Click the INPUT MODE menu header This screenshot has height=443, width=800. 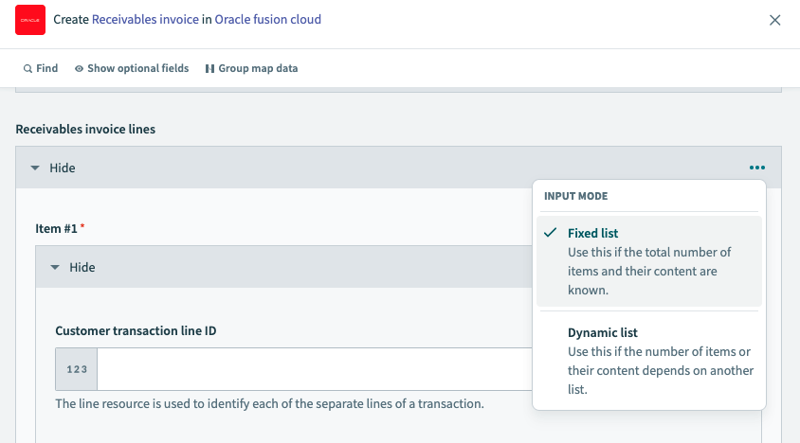click(575, 196)
